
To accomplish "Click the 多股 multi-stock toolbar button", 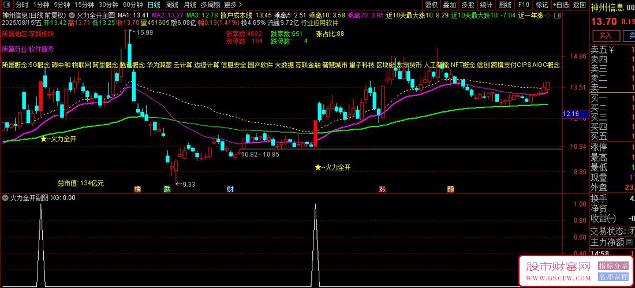I will pos(468,5).
